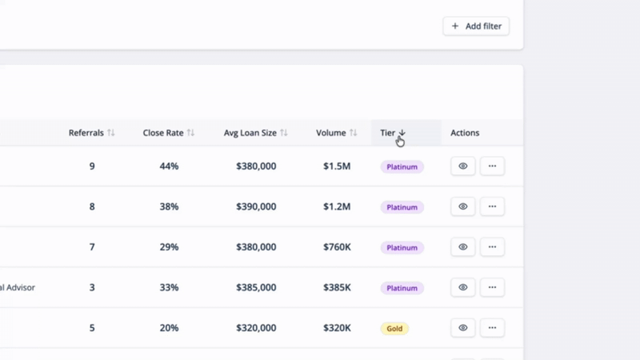
Task: Click the Gold tier badge
Action: pos(394,329)
